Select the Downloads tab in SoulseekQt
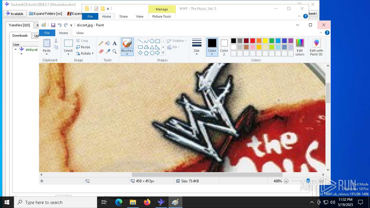Image resolution: width=370 pixels, height=208 pixels. pyautogui.click(x=20, y=36)
